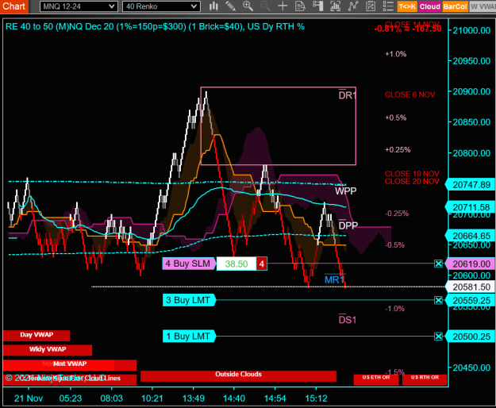Open the bar type chart style icon
The height and width of the screenshot is (408, 496).
213,6
